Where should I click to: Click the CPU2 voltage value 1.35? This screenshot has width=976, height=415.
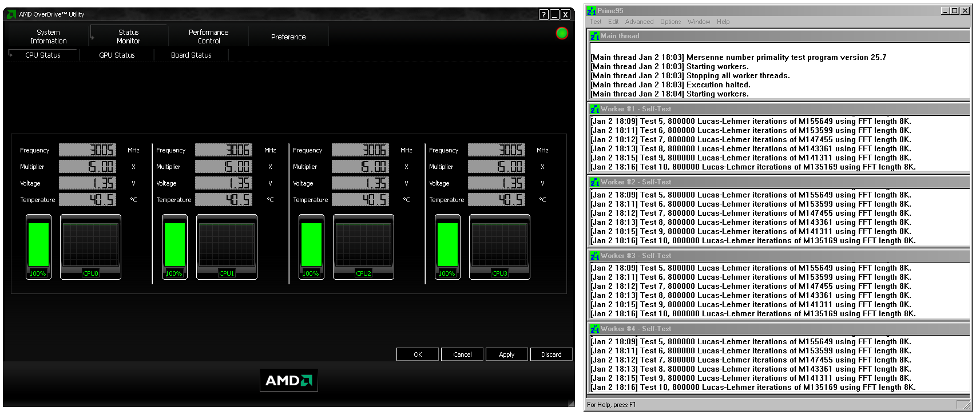(x=360, y=183)
